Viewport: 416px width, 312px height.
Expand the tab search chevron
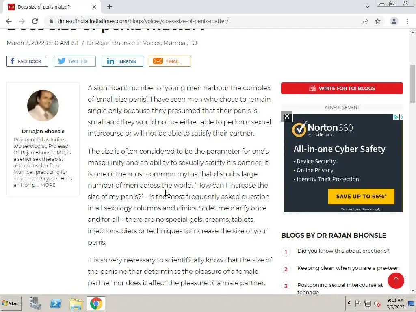pos(367,7)
